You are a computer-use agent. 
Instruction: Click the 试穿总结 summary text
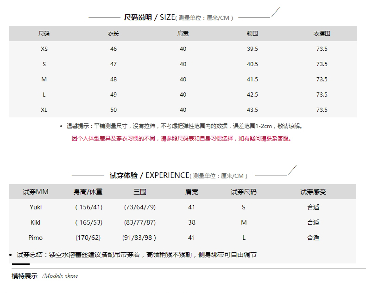[136, 255]
